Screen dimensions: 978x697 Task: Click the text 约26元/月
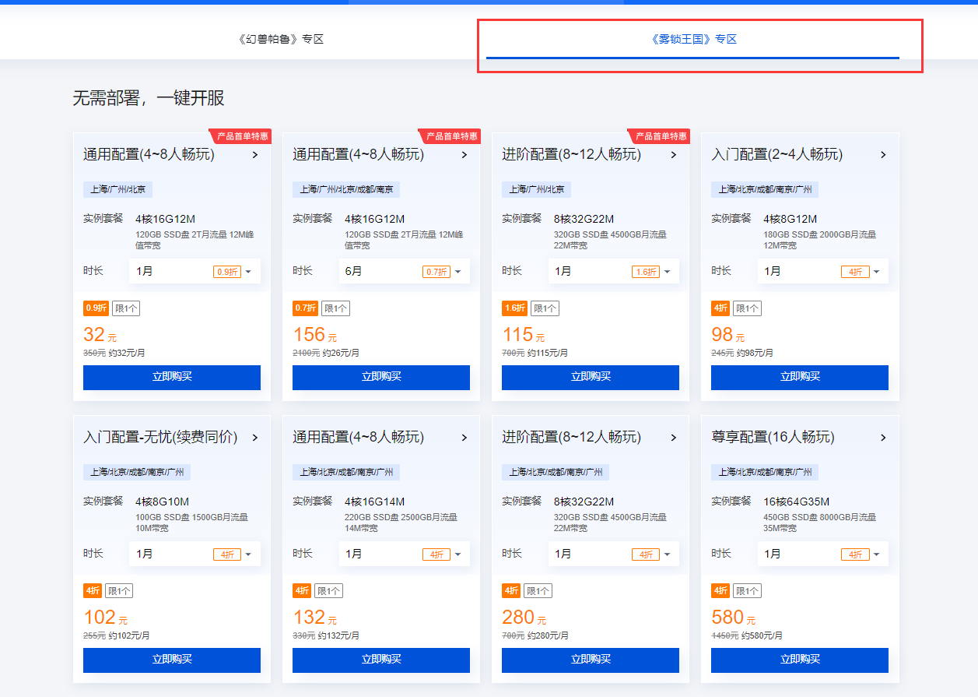[x=342, y=353]
